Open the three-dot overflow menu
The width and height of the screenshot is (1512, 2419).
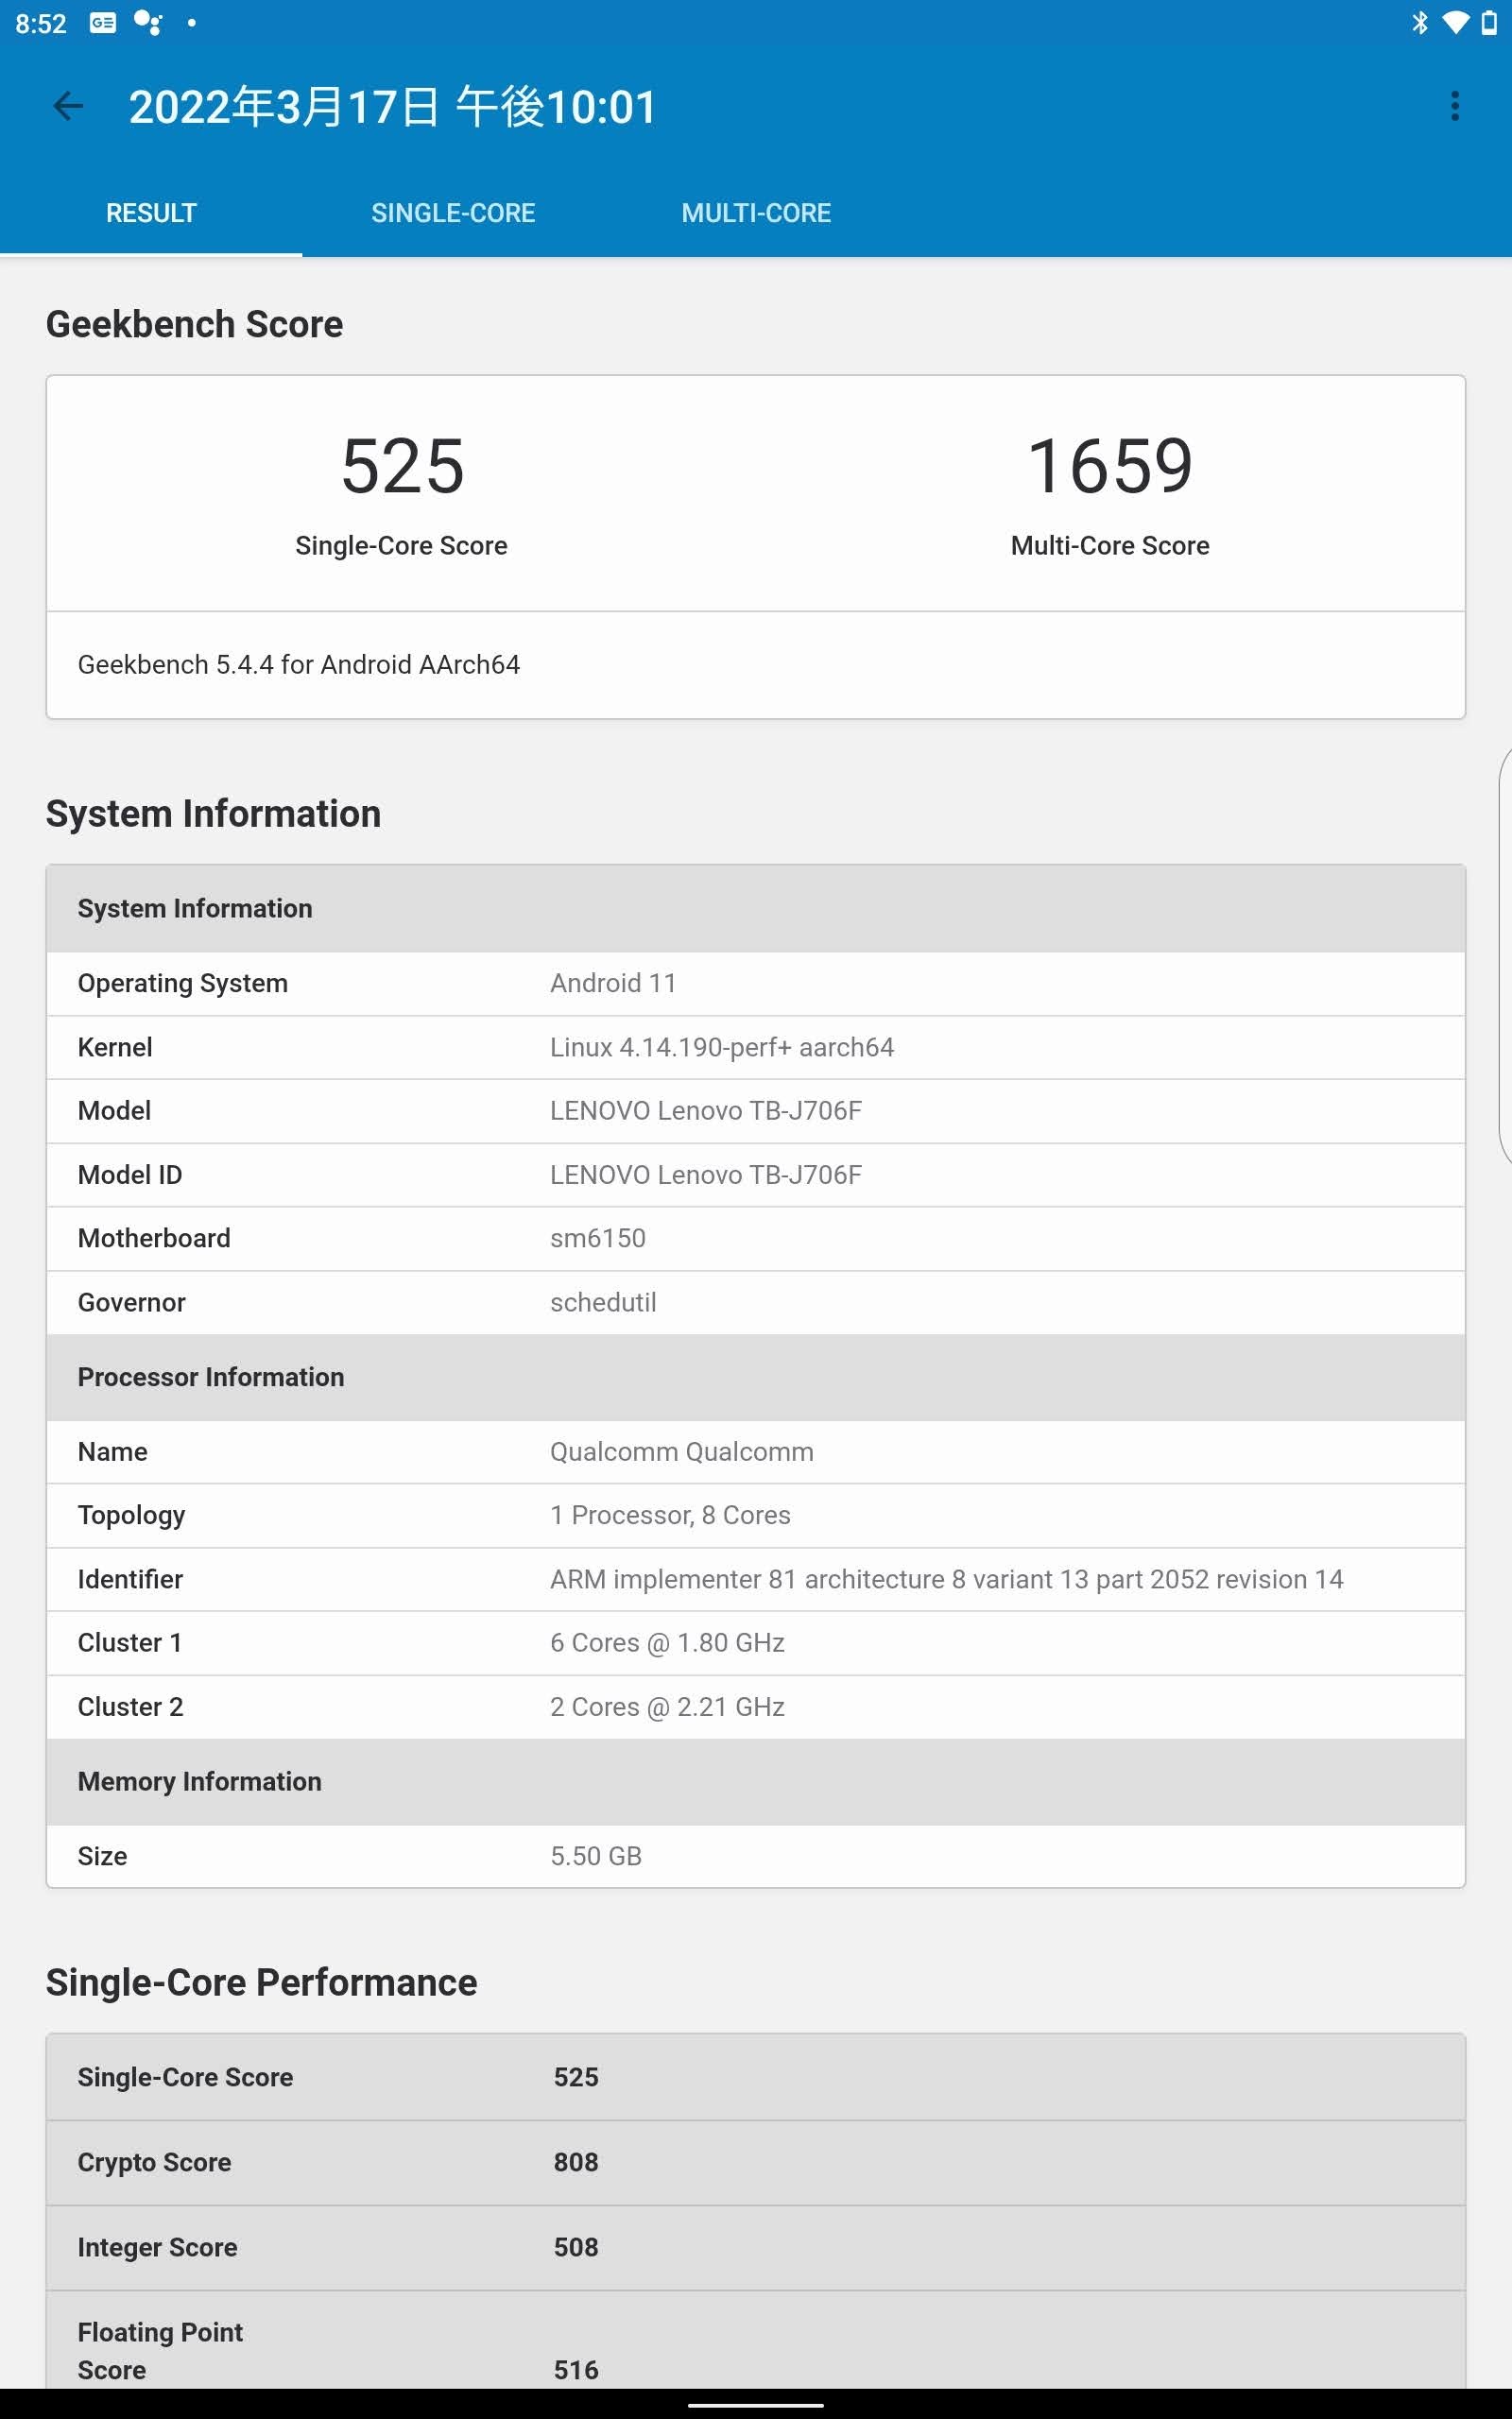(x=1455, y=106)
